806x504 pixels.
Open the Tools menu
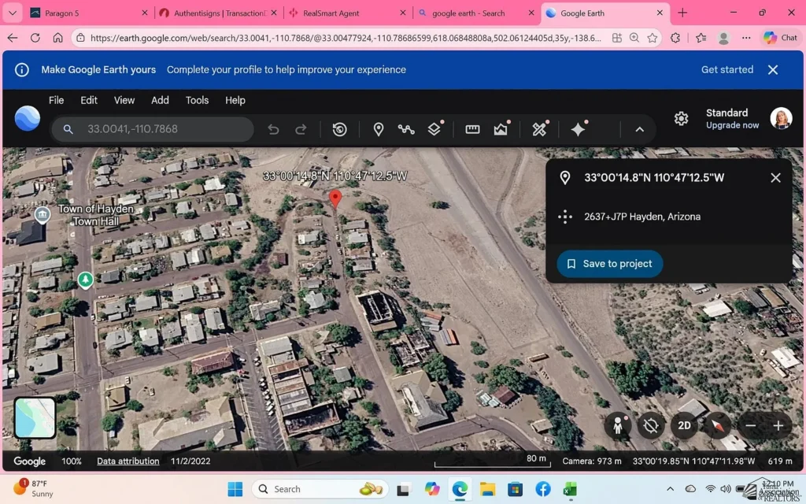pos(197,100)
